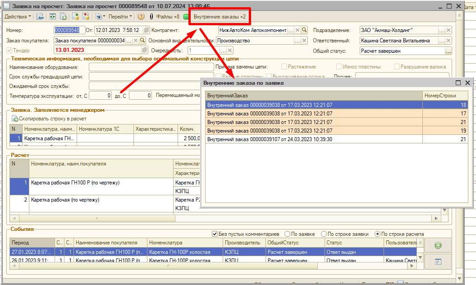Clear the Контрагент field

(x=297, y=30)
